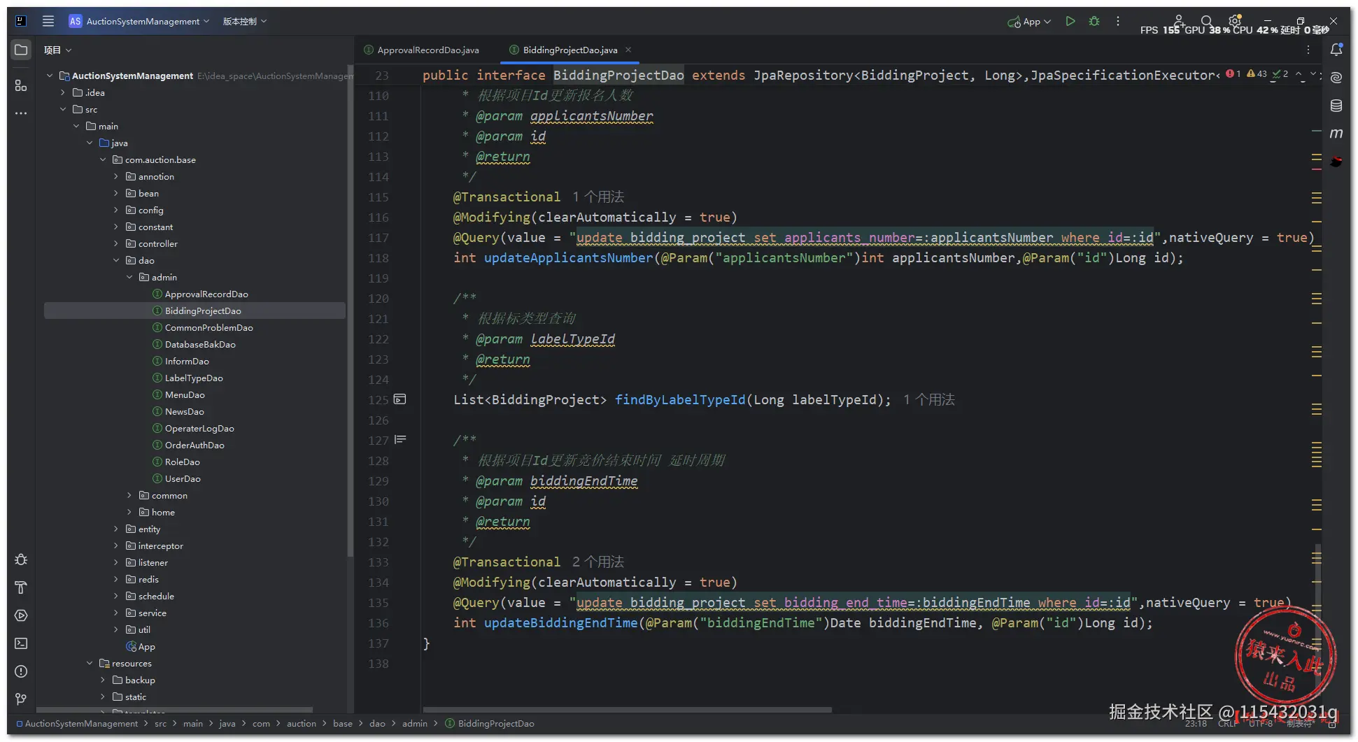Open the Terminal tool window
The image size is (1358, 742).
[21, 643]
